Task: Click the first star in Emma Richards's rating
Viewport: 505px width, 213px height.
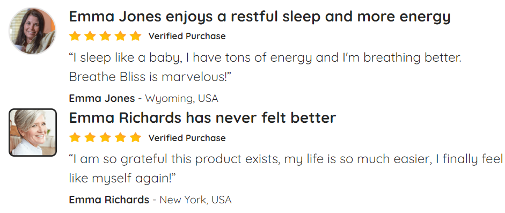Action: [75, 138]
